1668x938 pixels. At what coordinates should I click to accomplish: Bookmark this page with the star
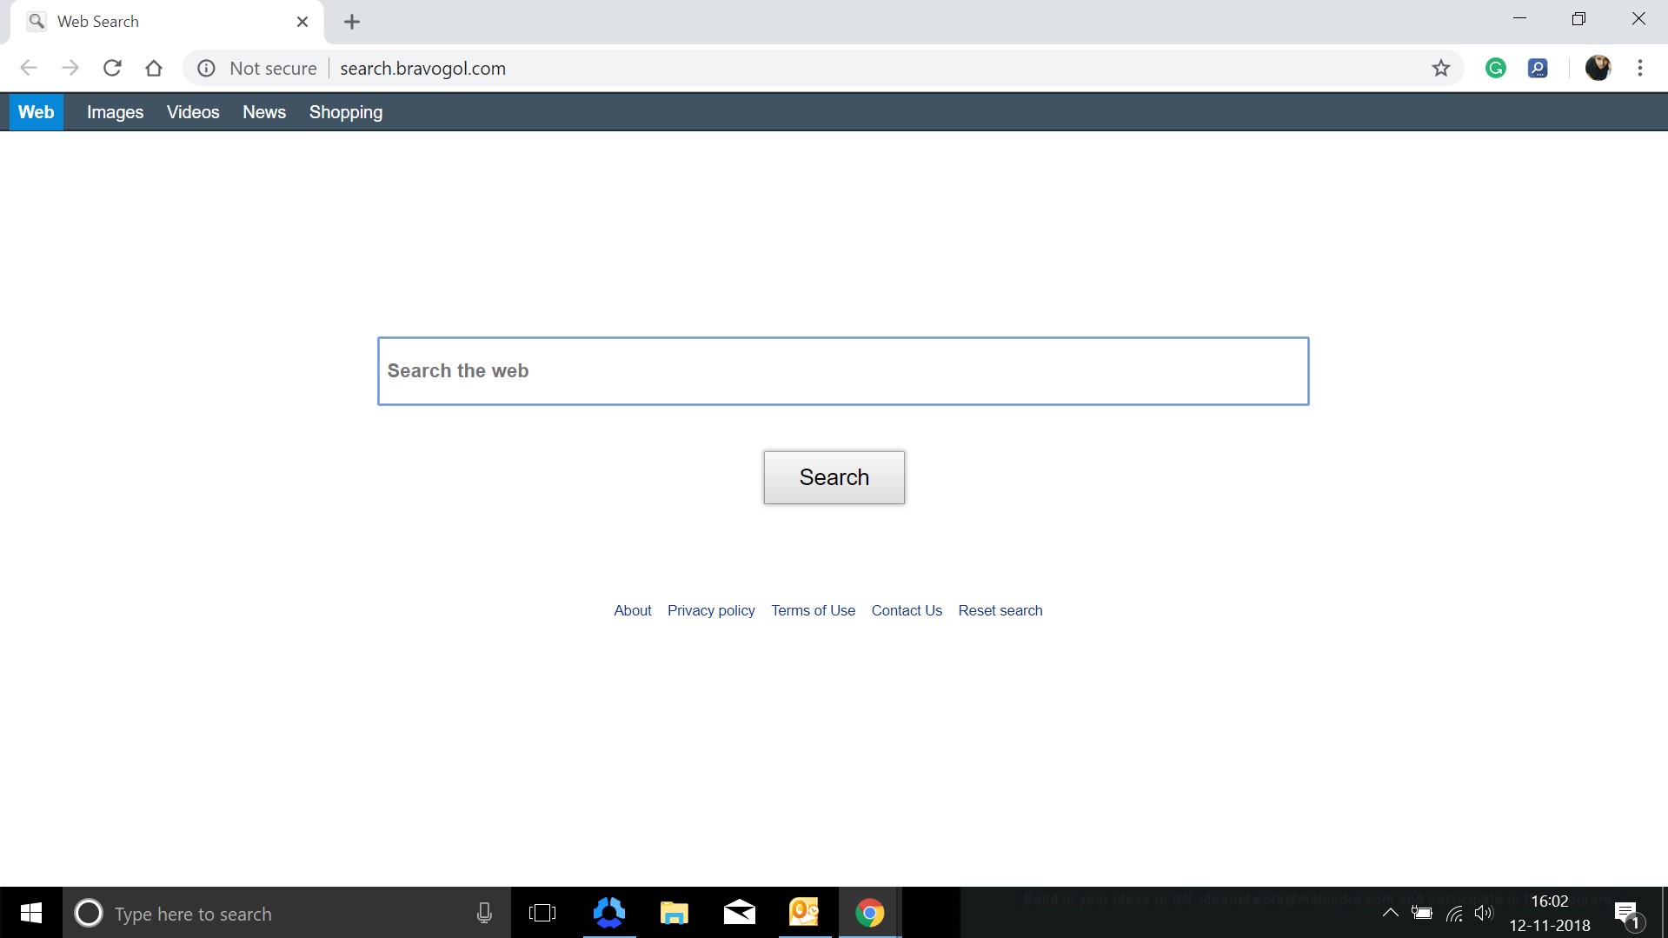tap(1441, 68)
